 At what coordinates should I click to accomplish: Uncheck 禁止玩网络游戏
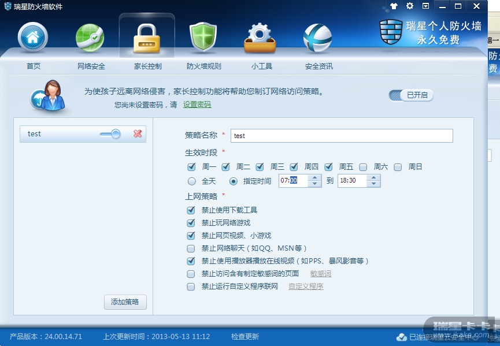tap(191, 223)
